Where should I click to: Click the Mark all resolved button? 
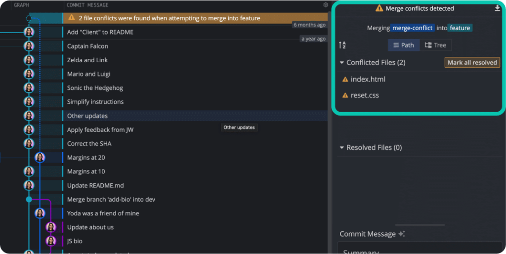(x=472, y=63)
